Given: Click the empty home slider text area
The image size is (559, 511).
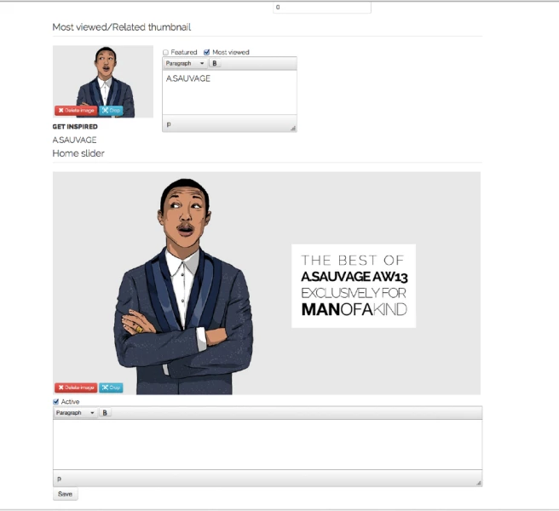Looking at the screenshot, I should 268,445.
